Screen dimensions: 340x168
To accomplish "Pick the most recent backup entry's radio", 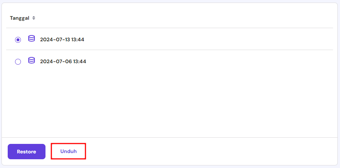I will coord(18,40).
